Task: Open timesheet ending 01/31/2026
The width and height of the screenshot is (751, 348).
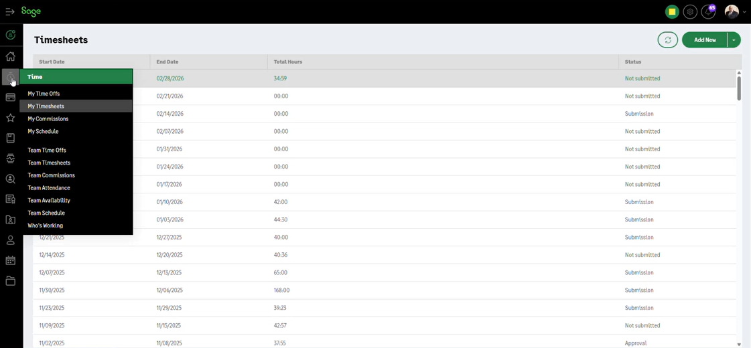Action: pos(169,149)
